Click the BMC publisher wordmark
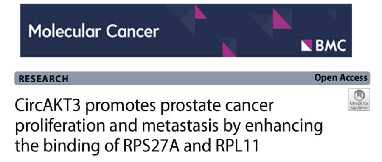 [331, 45]
